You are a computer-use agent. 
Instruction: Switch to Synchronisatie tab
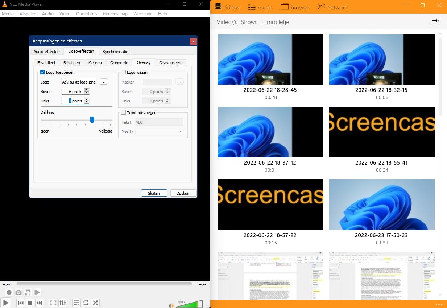(115, 52)
